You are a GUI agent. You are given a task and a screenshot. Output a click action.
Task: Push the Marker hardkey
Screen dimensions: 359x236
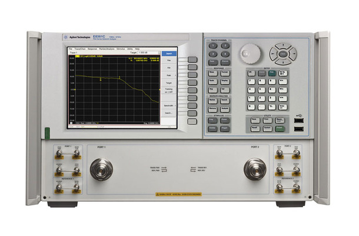click(x=212, y=101)
